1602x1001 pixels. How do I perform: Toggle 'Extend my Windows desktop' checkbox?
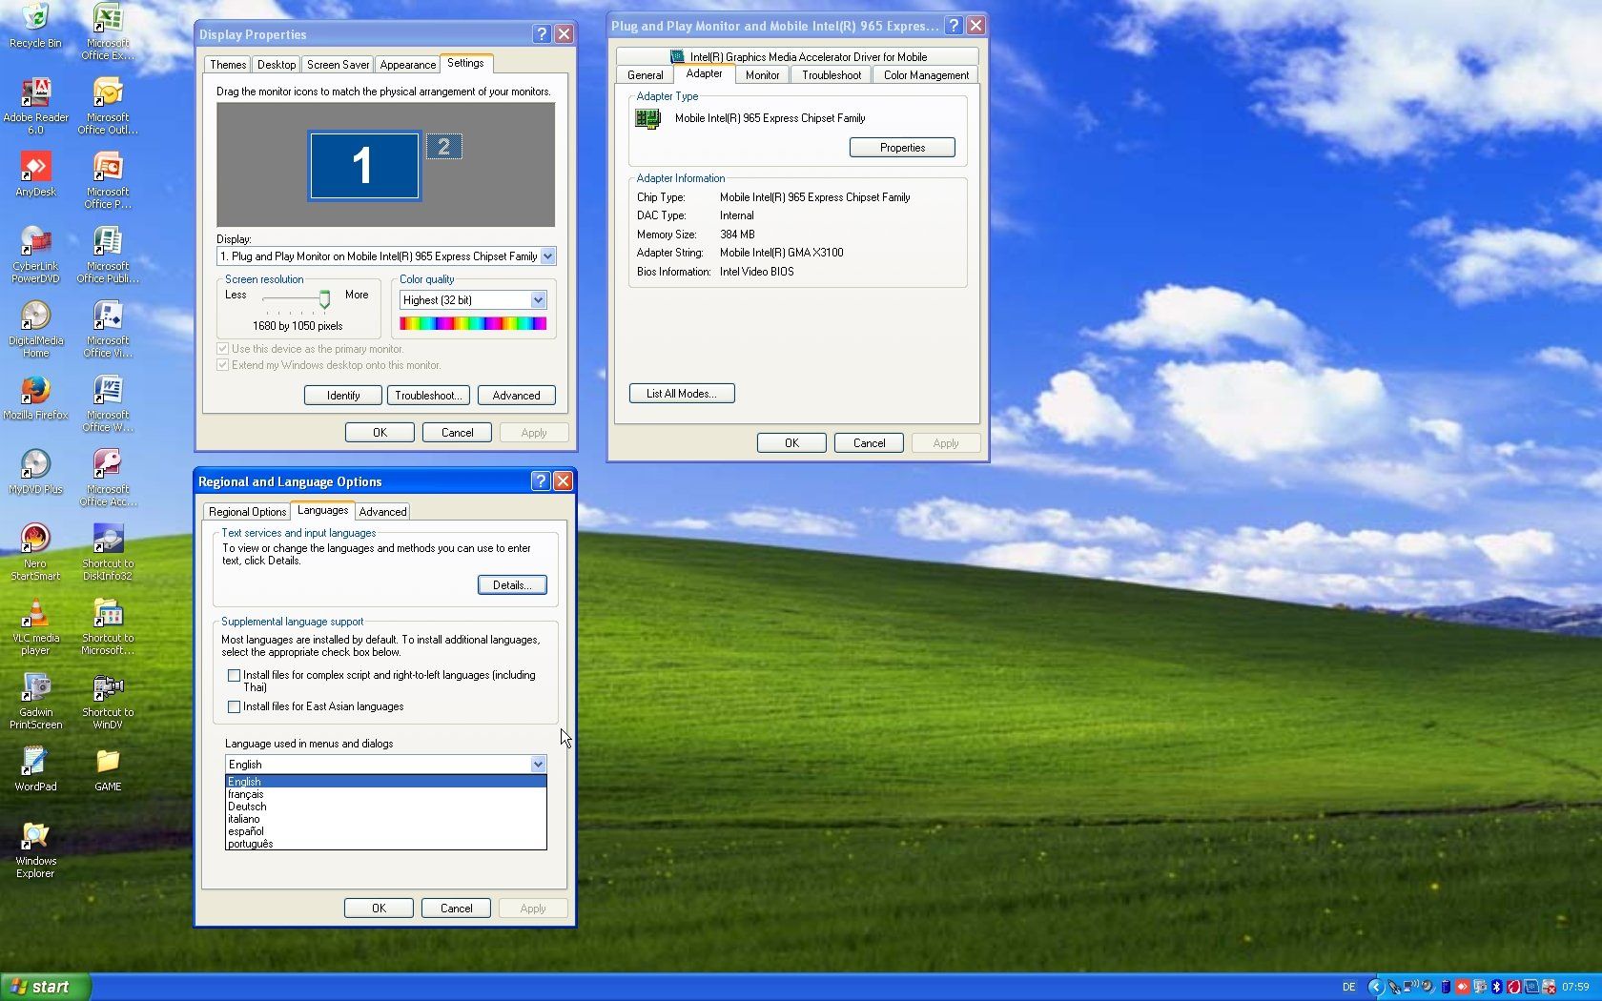[223, 365]
